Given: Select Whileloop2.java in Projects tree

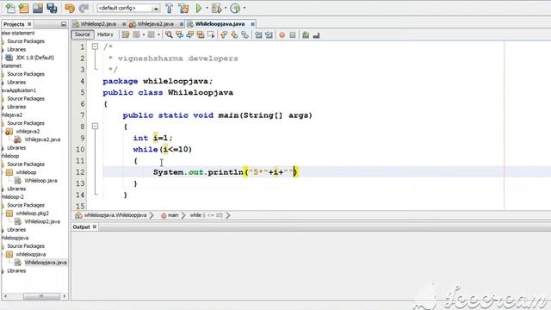Looking at the screenshot, I should tap(42, 221).
